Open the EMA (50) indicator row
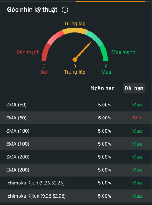Viewport: 152px width, 205px height. coord(76,118)
